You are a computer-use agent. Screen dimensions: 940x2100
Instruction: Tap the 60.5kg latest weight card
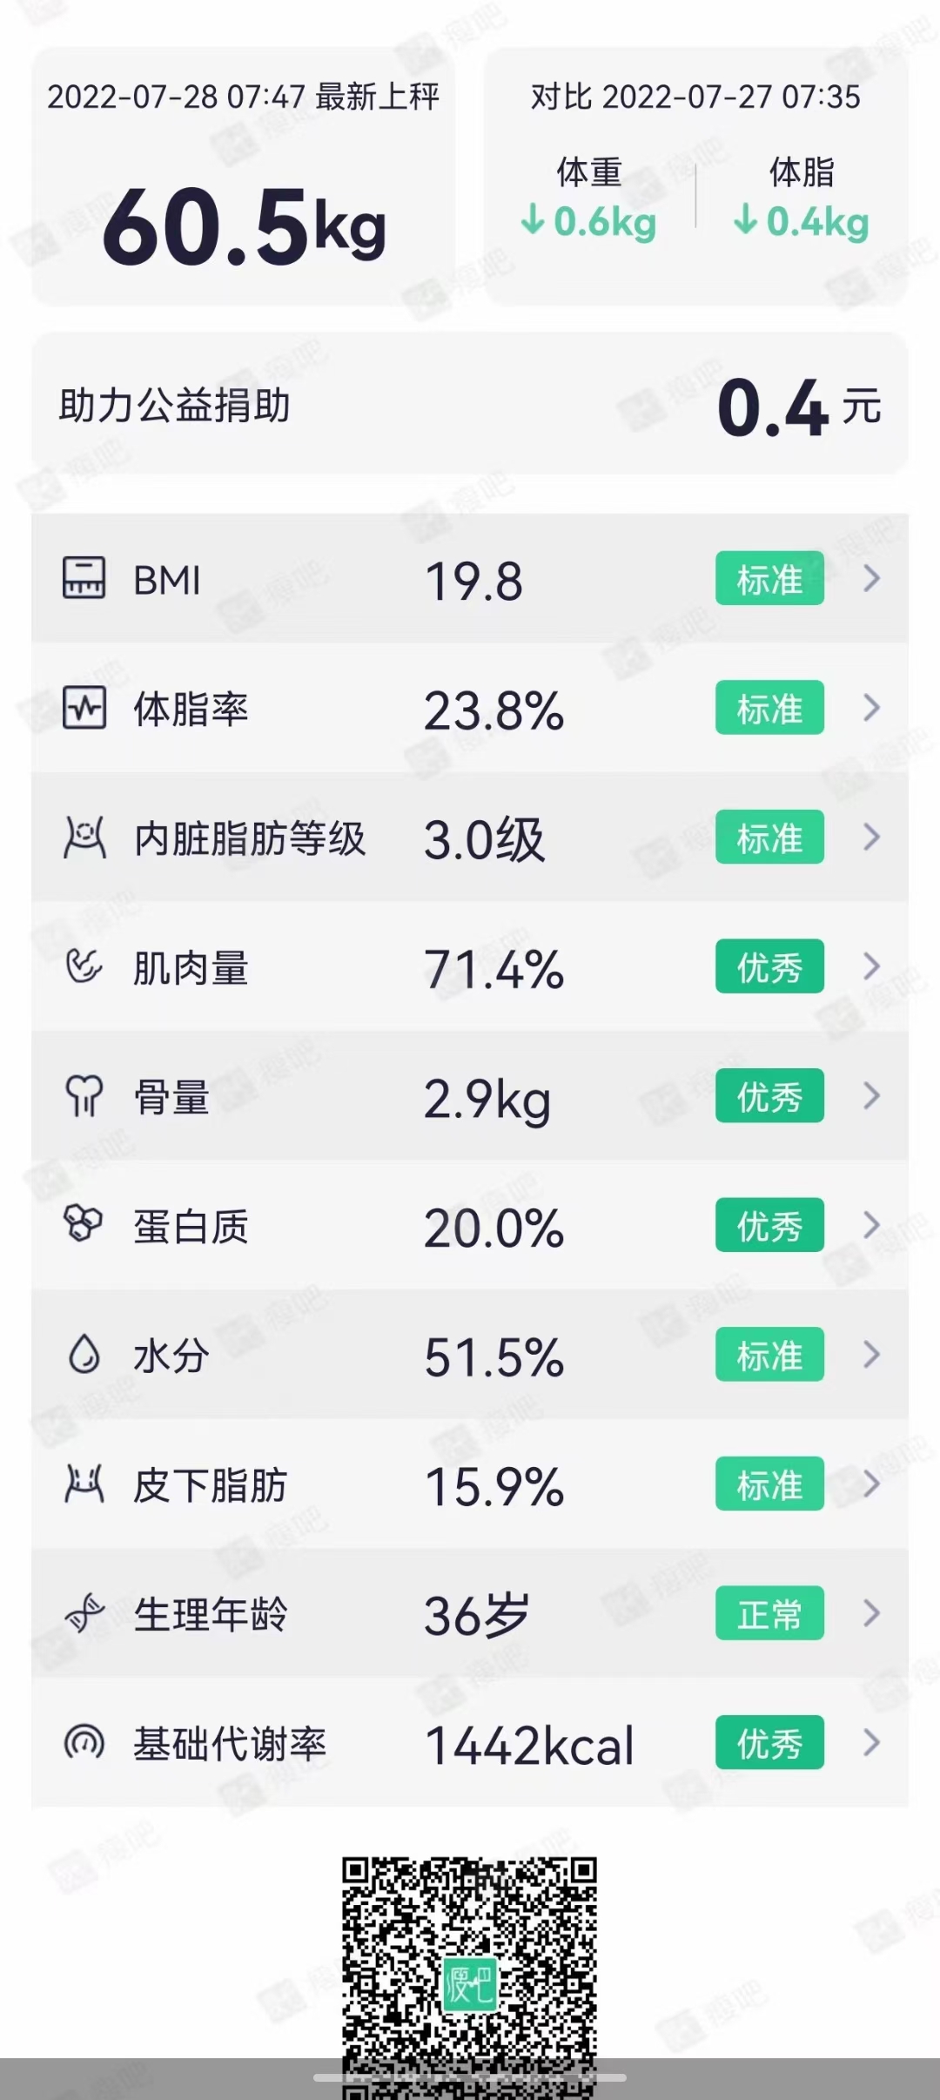[244, 178]
